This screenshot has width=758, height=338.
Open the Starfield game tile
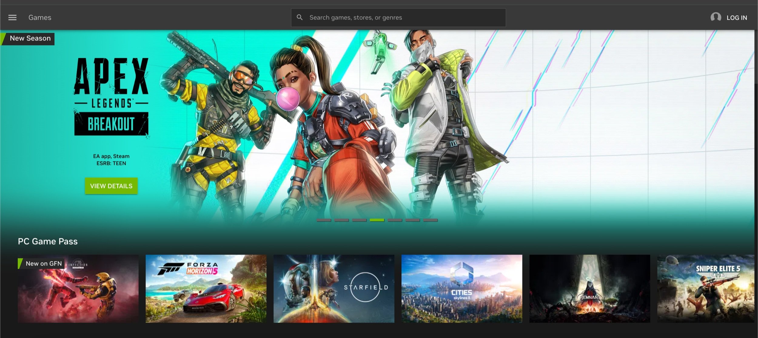pyautogui.click(x=334, y=288)
